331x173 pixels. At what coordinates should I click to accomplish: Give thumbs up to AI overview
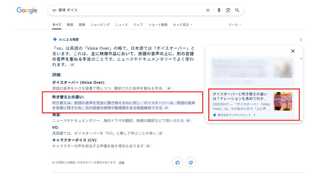coord(177,163)
